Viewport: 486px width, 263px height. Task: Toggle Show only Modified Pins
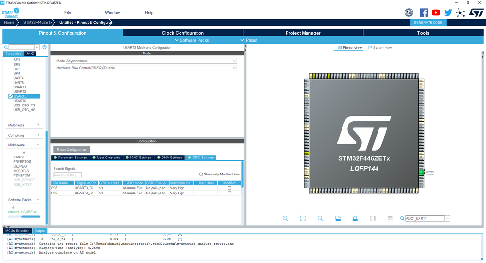coord(201,174)
